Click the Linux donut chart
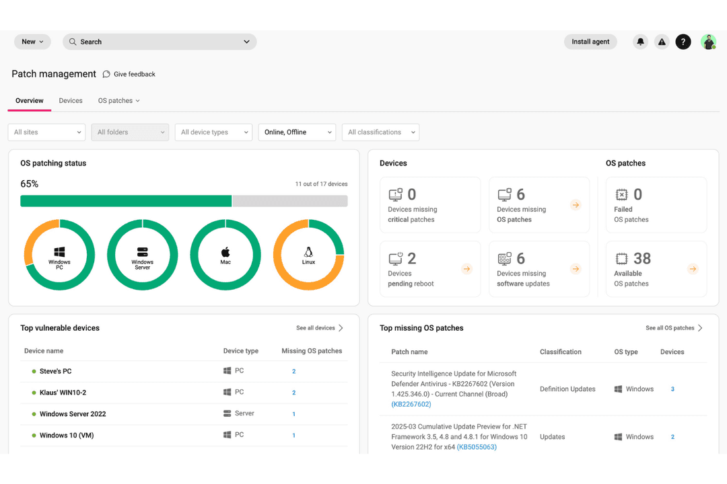Image resolution: width=727 pixels, height=484 pixels. [308, 255]
